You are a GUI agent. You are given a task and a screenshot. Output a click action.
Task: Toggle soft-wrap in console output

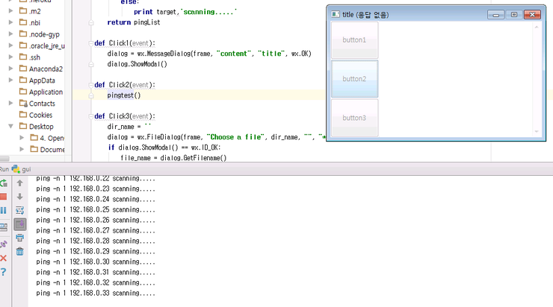pyautogui.click(x=19, y=210)
